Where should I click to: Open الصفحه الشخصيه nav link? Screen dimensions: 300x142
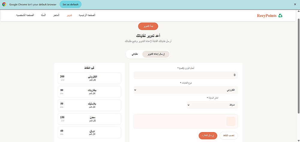pos(25,15)
